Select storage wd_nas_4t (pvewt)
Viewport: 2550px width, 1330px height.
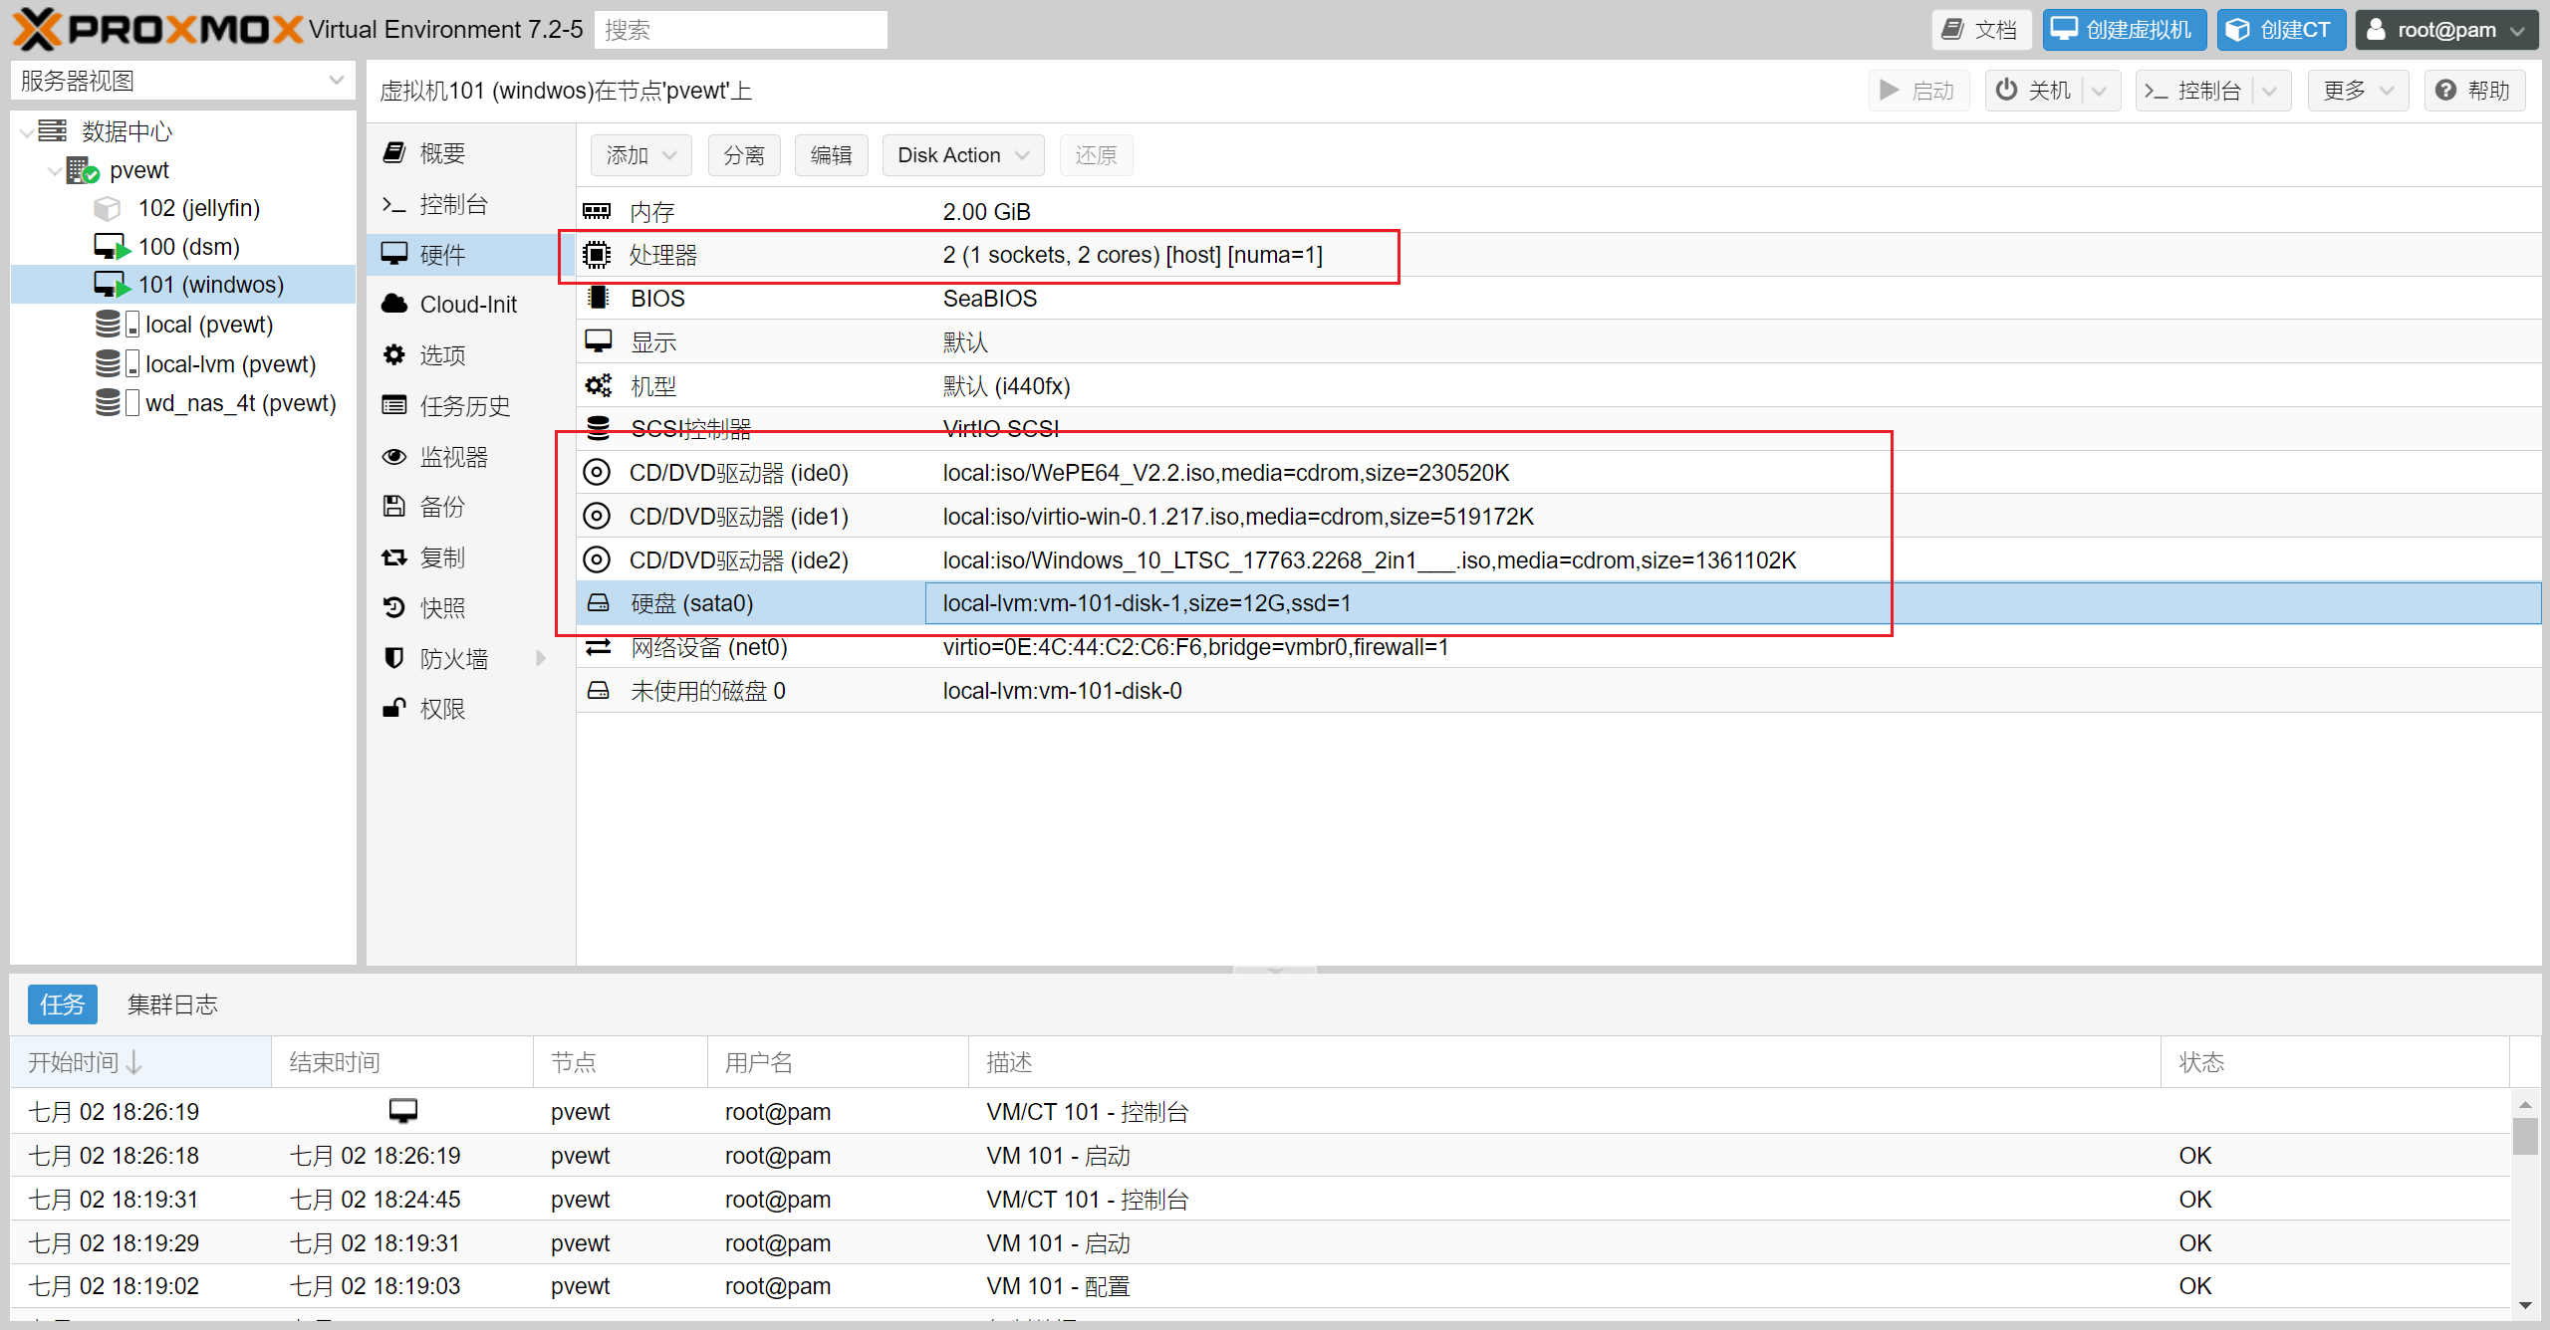pos(240,403)
